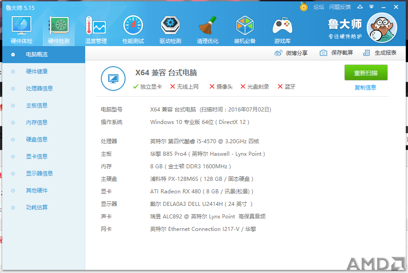Image resolution: width=408 pixels, height=273 pixels.
Task: Open 游戏库 gamepad icon
Action: tap(282, 26)
